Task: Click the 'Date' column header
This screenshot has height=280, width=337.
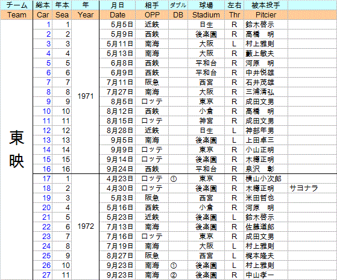Action: pos(118,15)
